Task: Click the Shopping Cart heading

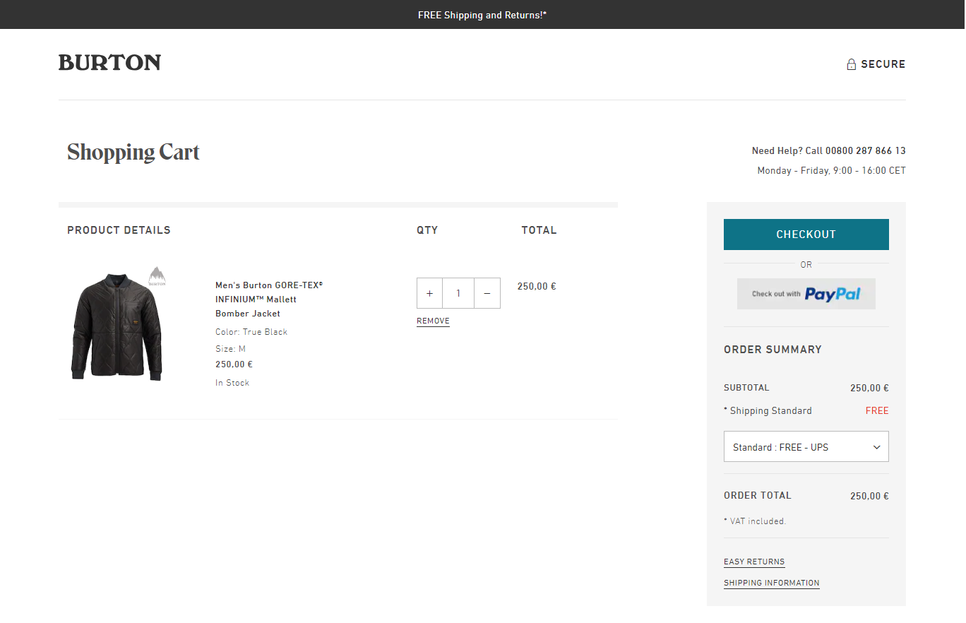Action: tap(133, 153)
